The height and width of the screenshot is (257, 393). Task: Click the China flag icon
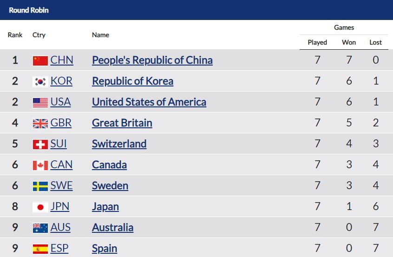pyautogui.click(x=40, y=61)
